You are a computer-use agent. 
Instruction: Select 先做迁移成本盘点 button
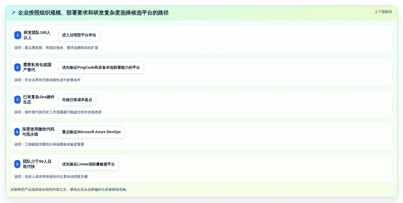point(77,100)
